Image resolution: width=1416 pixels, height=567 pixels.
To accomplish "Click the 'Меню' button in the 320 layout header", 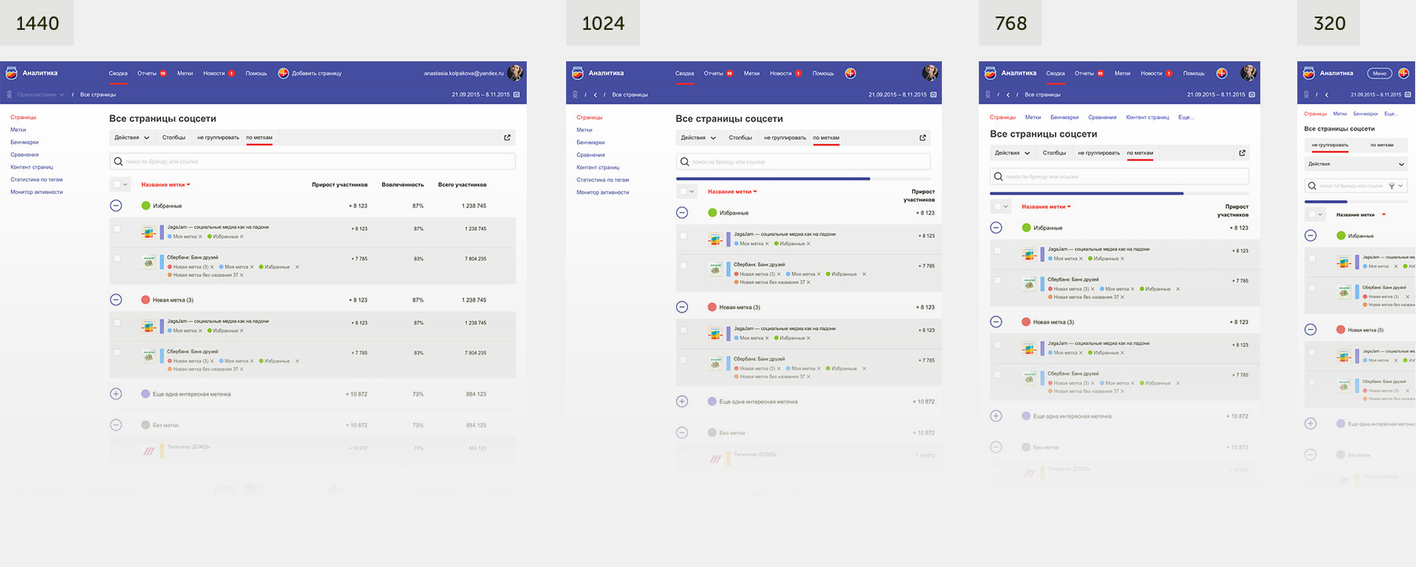I will pyautogui.click(x=1380, y=73).
